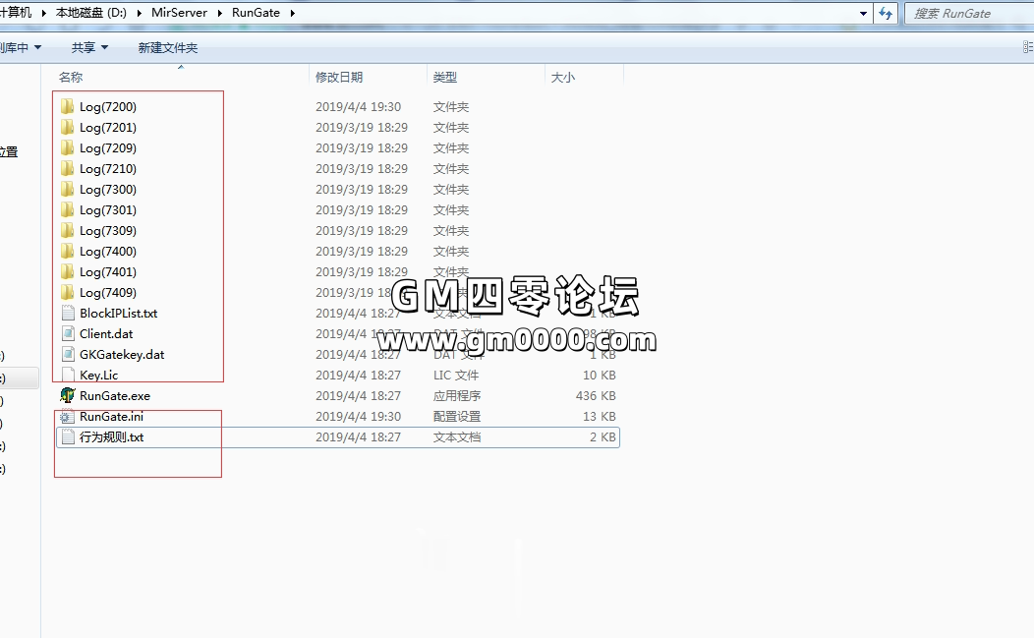1034x638 pixels.
Task: Sort files by 类型 column header
Action: click(x=445, y=77)
